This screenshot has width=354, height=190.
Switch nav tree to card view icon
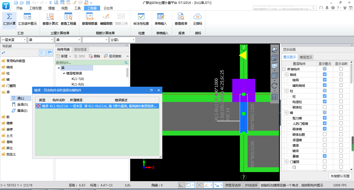(x=50, y=53)
